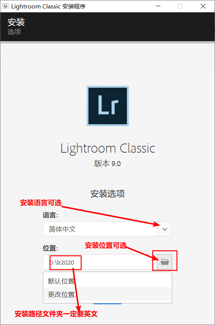Click the 安装选项 section heading
Image resolution: width=215 pixels, height=325 pixels.
click(107, 193)
